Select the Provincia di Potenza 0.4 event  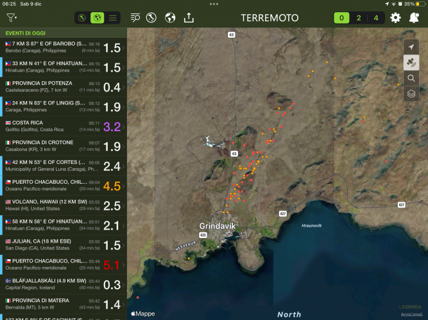click(x=63, y=86)
